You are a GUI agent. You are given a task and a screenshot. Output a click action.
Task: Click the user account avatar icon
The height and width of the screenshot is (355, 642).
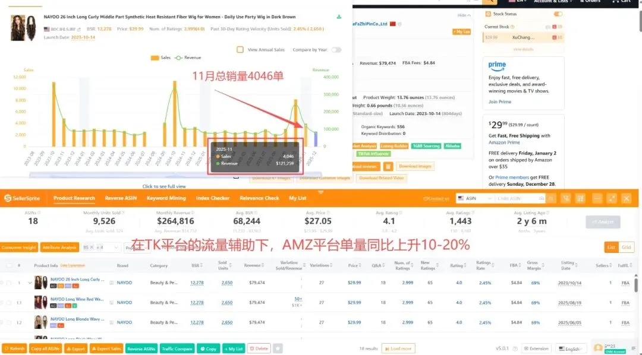pos(598,348)
